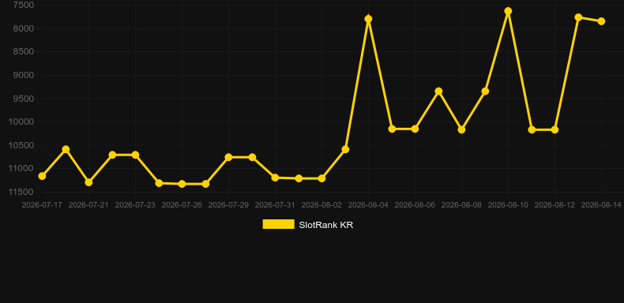Select the point between 2026-08-10 and 2026-08-12
Viewport: 624px width, 303px height.
point(532,129)
